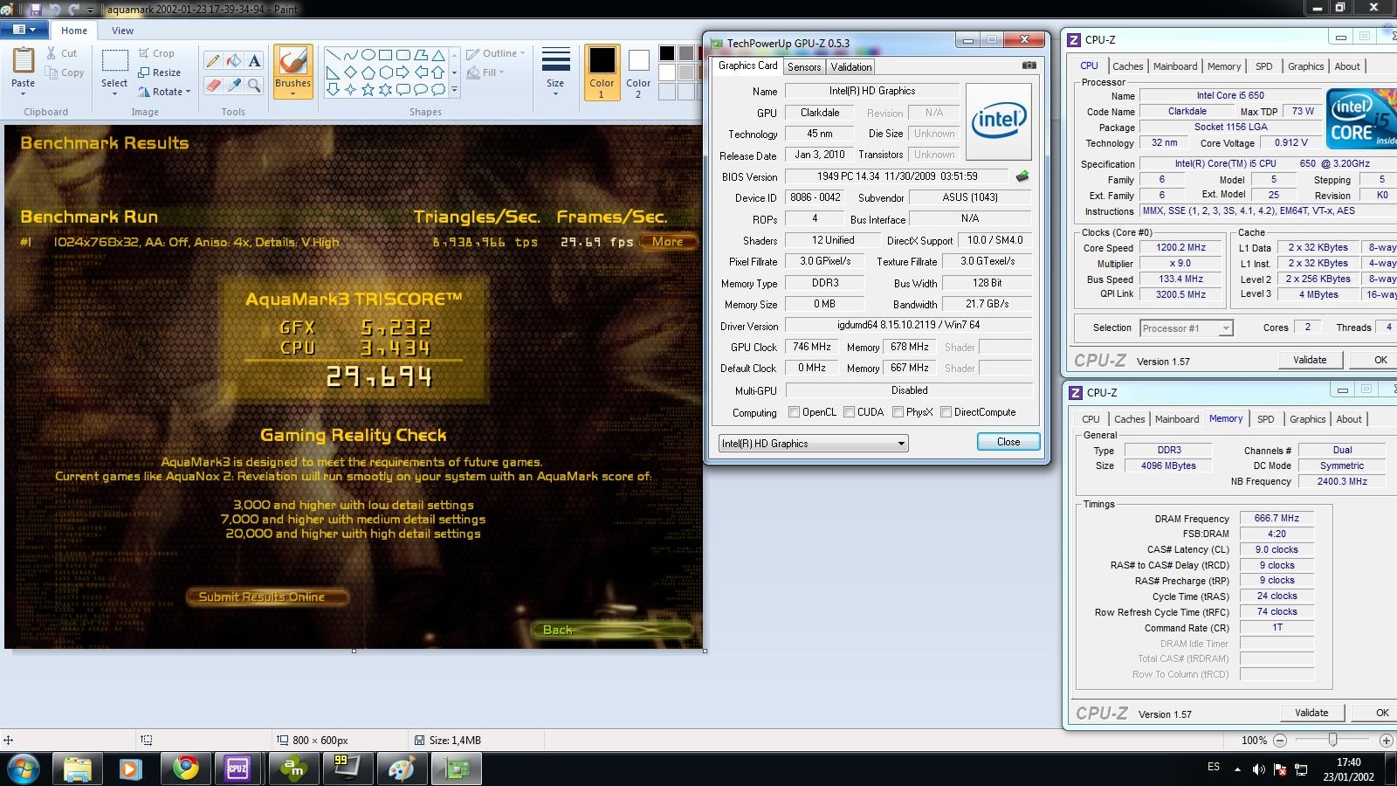
Task: Click the Crop tool icon
Action: pos(143,53)
